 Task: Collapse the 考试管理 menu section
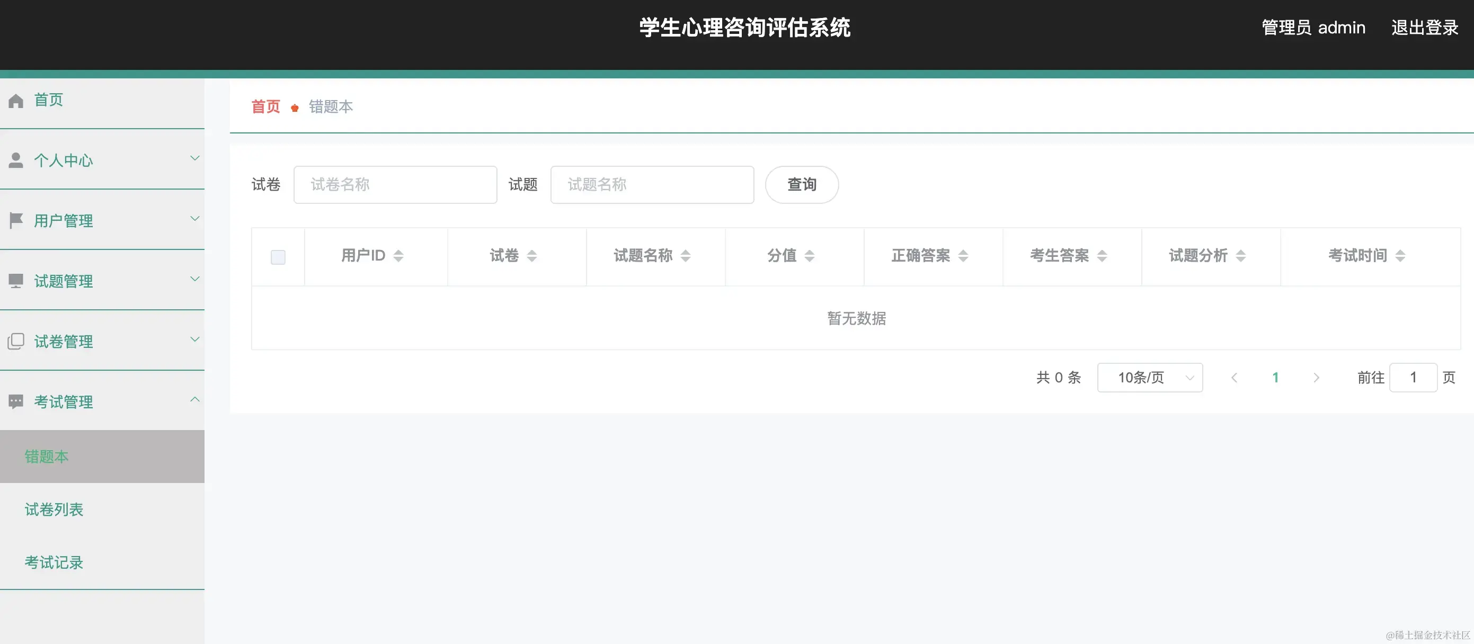click(194, 399)
